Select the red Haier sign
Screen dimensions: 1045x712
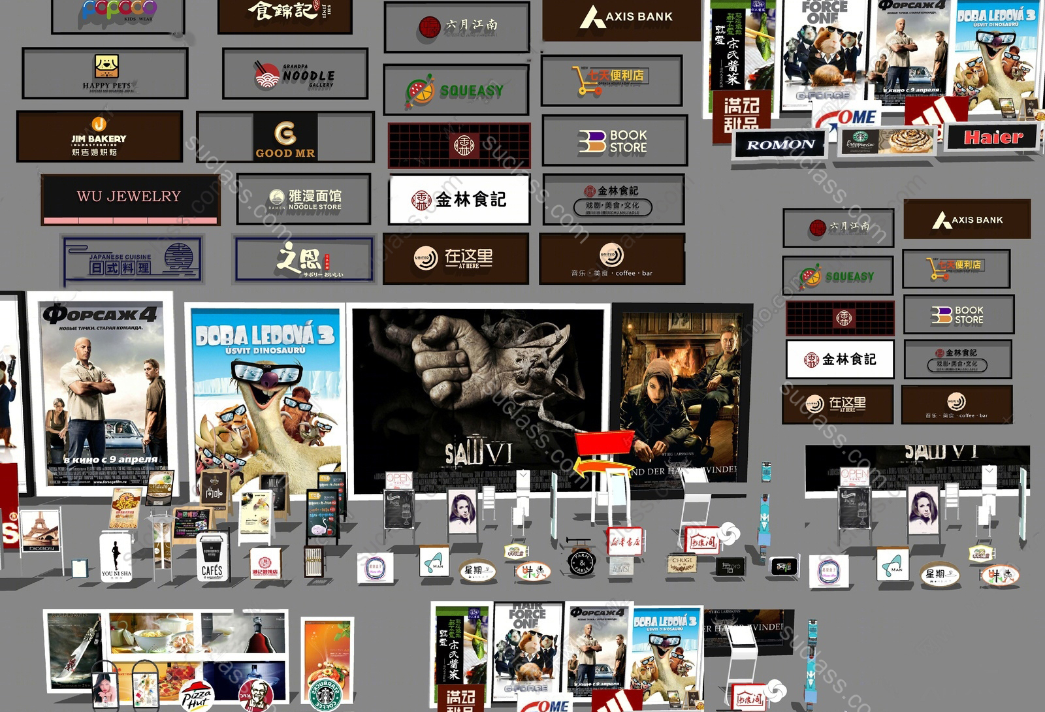coord(993,137)
